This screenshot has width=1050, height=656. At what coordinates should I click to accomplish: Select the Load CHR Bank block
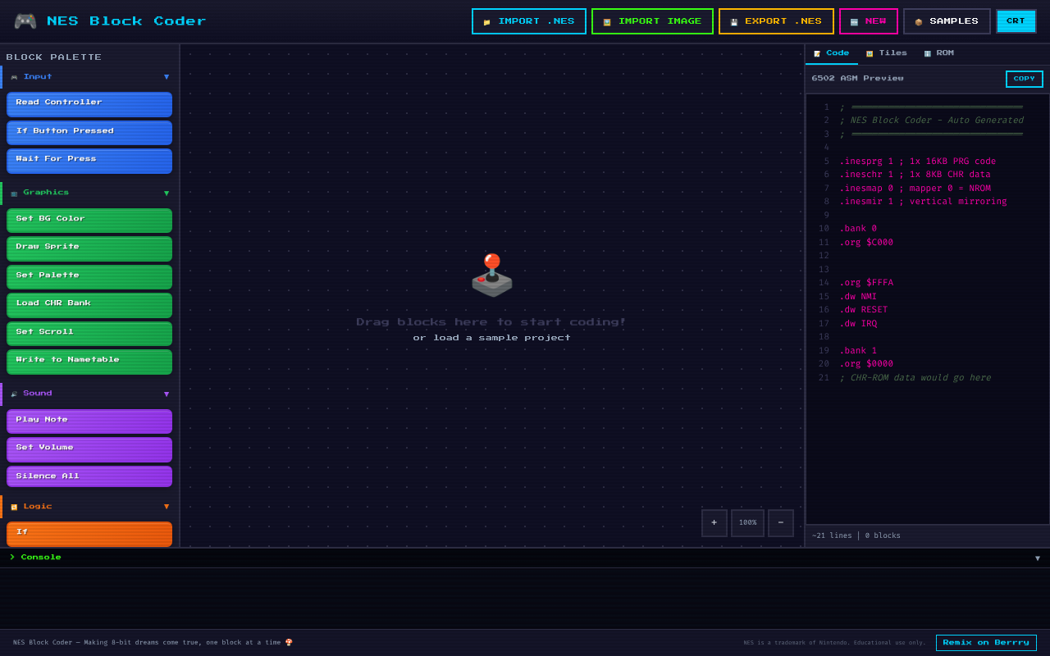point(89,305)
